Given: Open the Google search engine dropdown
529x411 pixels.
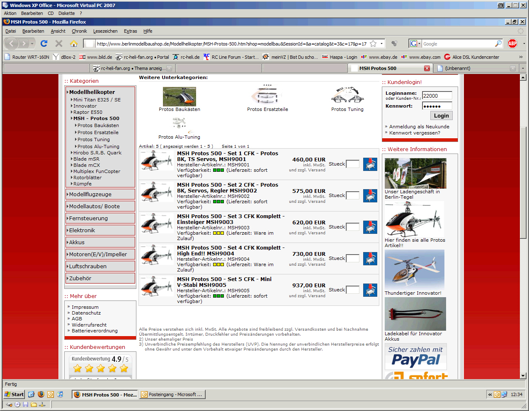Looking at the screenshot, I should (415, 43).
